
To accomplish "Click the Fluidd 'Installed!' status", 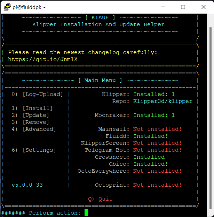I will click(x=150, y=136).
